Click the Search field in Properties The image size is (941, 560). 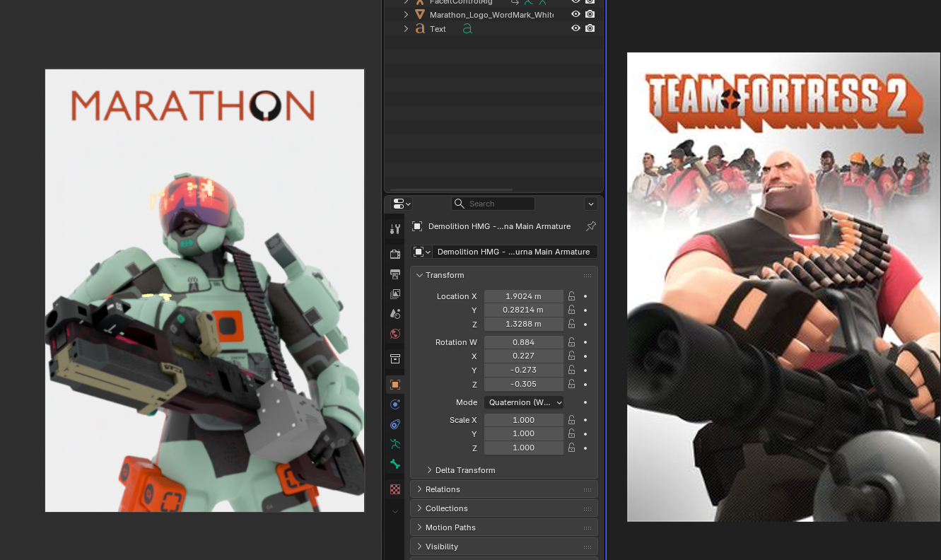493,204
